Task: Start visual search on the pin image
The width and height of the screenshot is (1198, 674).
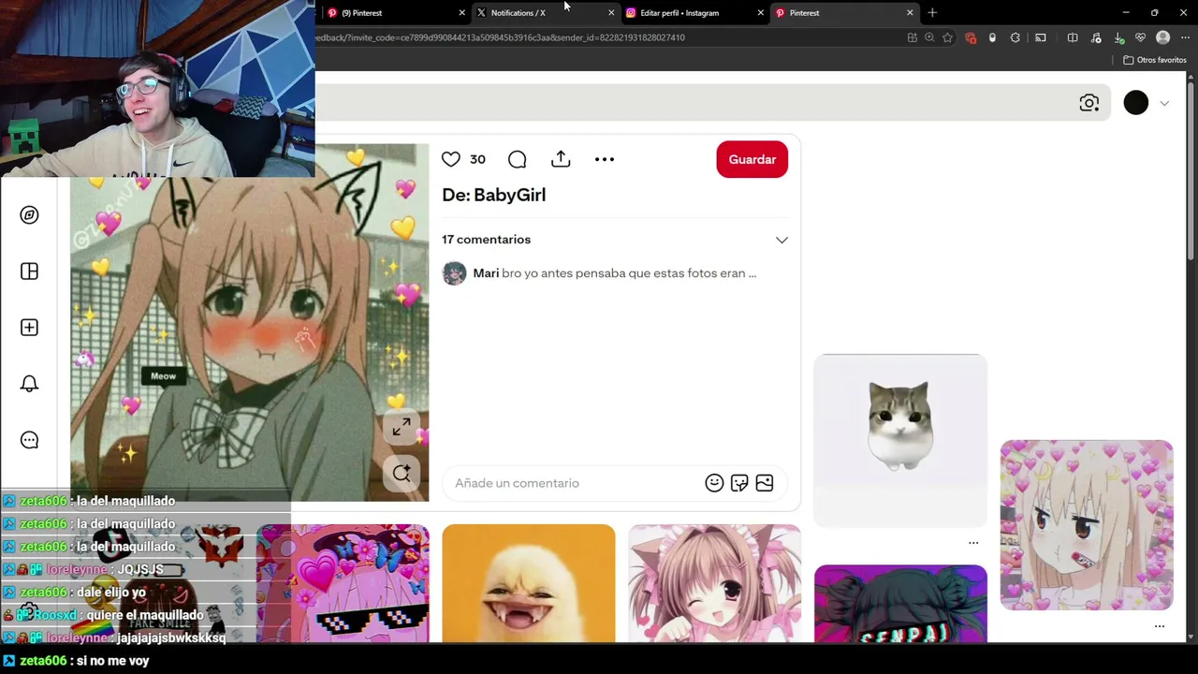Action: (x=402, y=474)
